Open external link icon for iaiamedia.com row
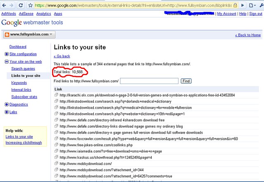264x182 pixels. click(56, 151)
